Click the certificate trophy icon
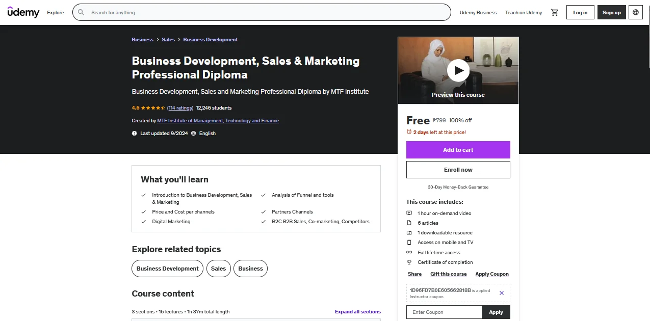 pos(409,262)
